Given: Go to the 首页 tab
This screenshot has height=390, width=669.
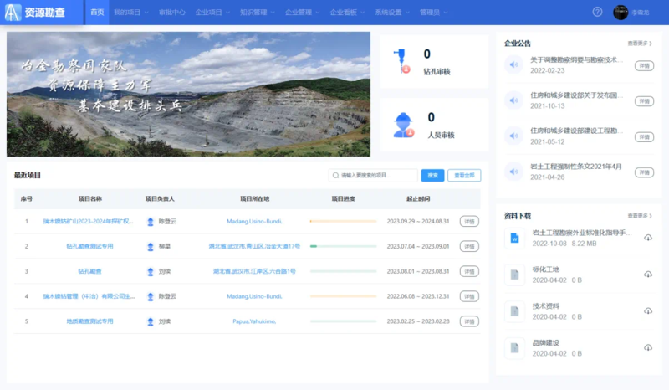Looking at the screenshot, I should tap(97, 13).
